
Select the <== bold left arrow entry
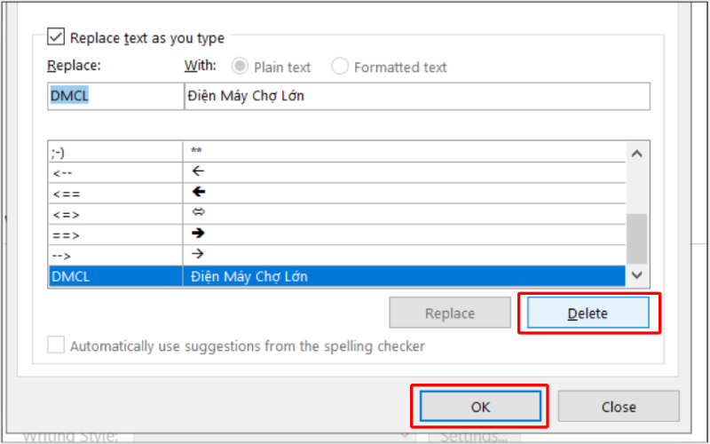337,193
